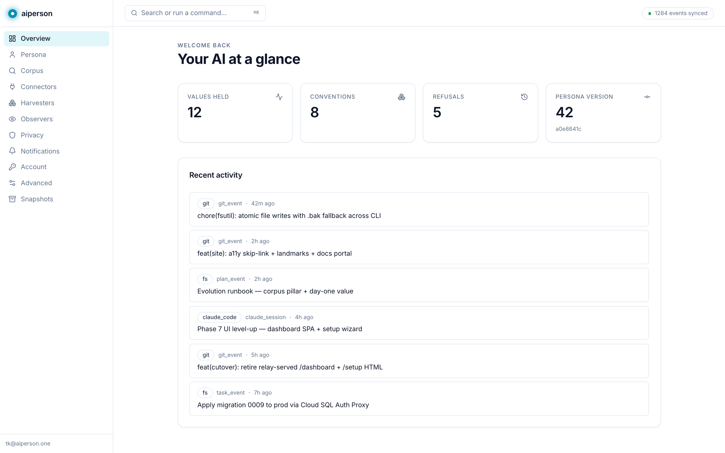This screenshot has width=725, height=453.
Task: Open the Apply migration 0009 entry
Action: coord(419,399)
